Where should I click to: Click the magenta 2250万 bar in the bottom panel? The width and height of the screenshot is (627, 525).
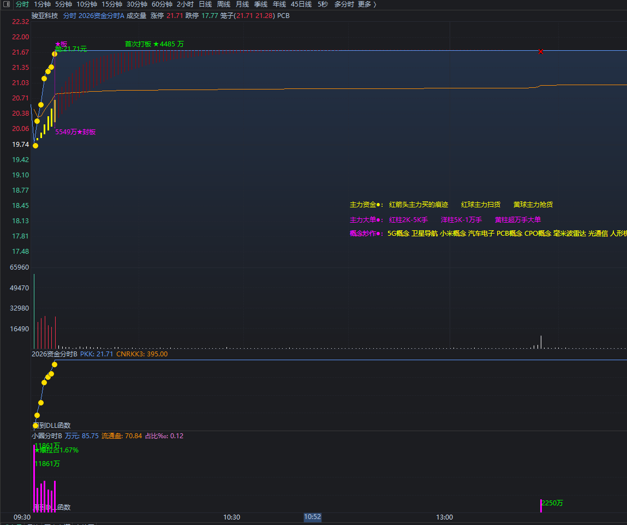point(541,506)
